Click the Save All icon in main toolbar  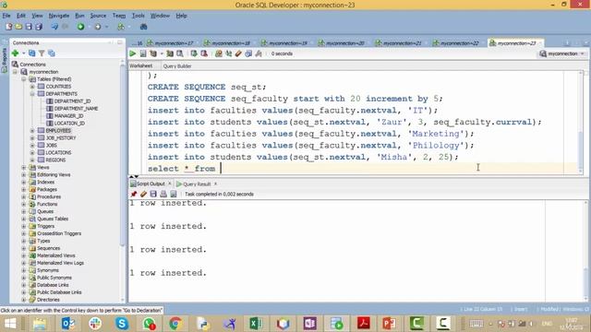pos(39,27)
